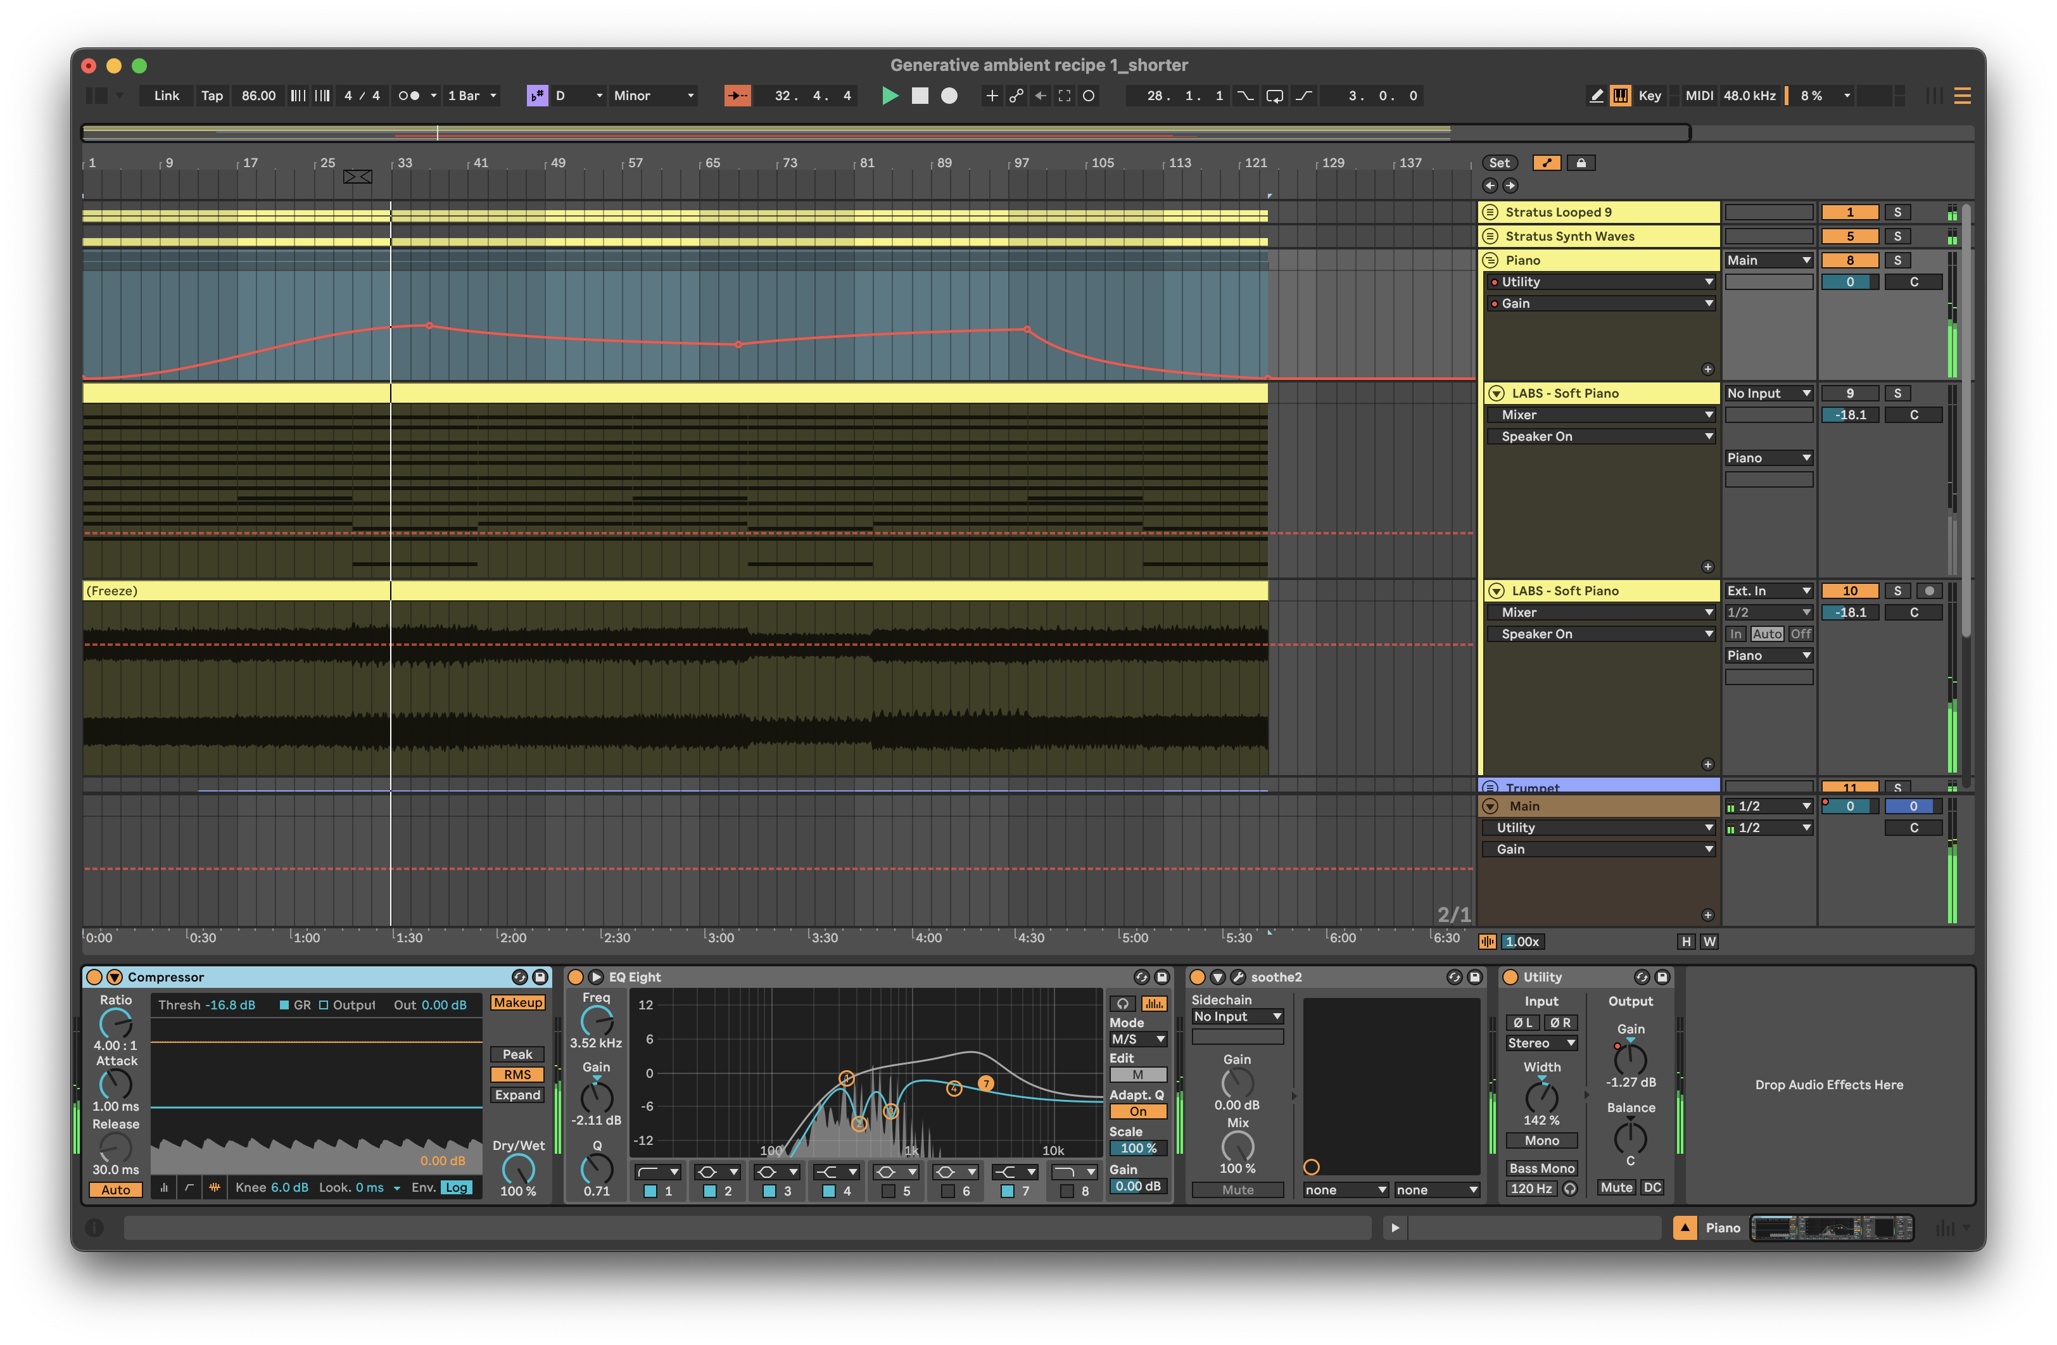Save Compressor preset disk icon
Screen dimensions: 2057x1345
pyautogui.click(x=540, y=976)
